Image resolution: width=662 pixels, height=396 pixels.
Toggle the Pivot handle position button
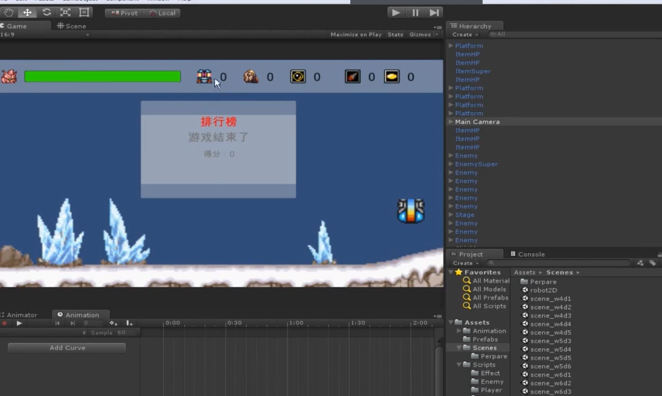(x=124, y=13)
